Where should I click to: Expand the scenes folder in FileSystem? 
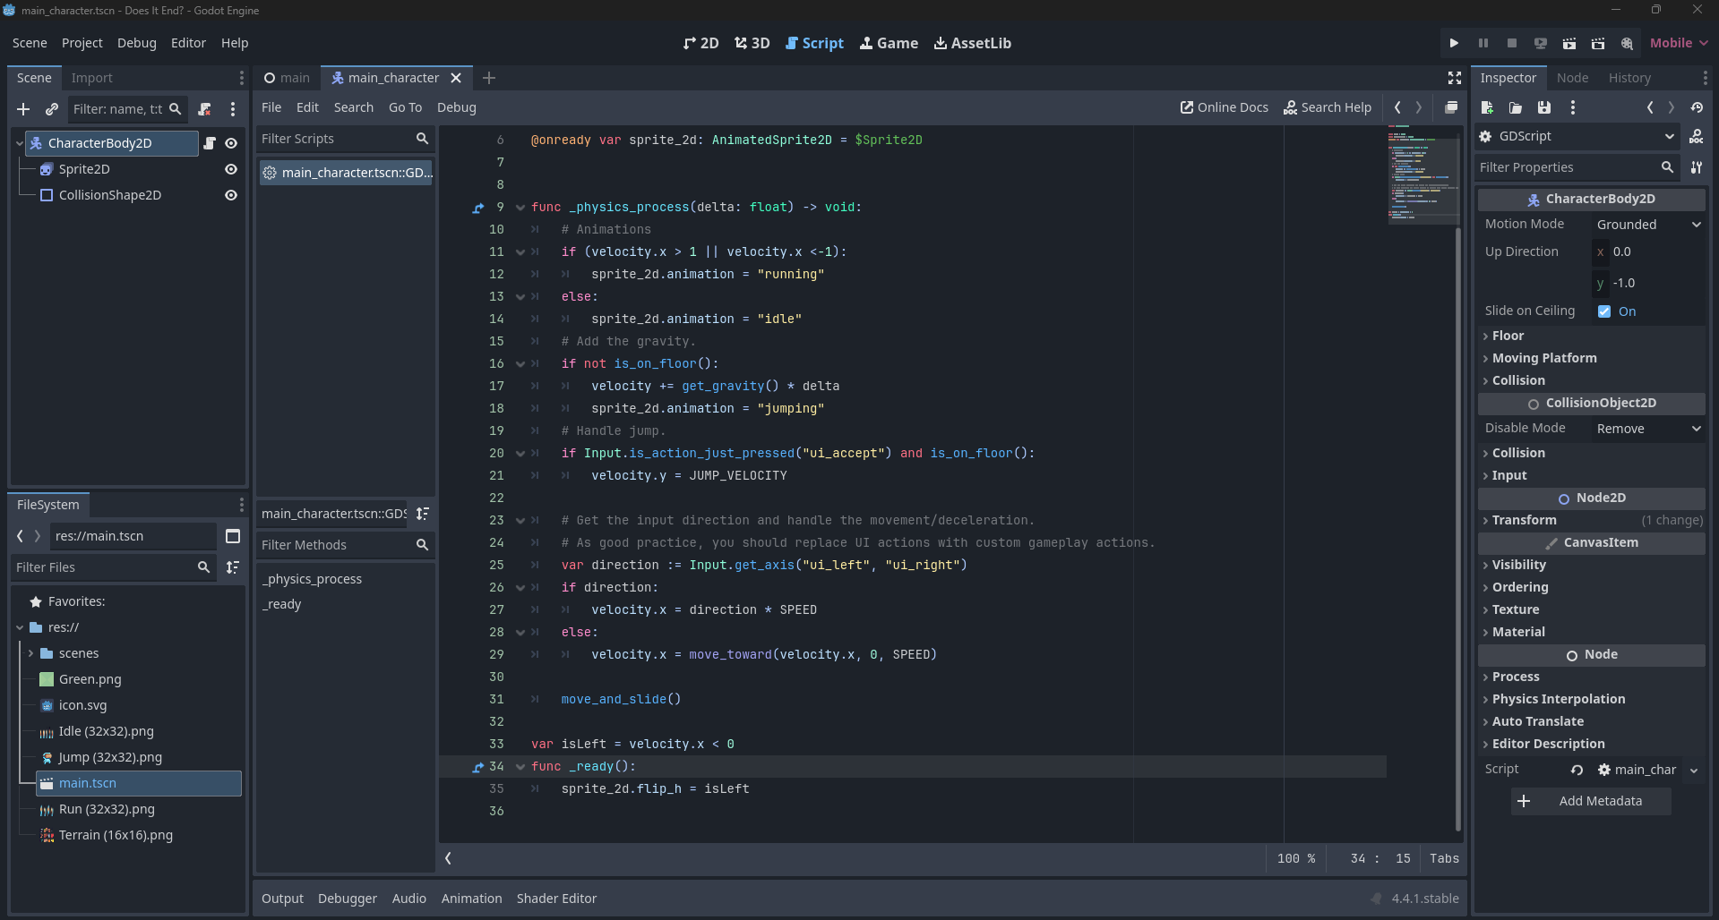(x=31, y=653)
